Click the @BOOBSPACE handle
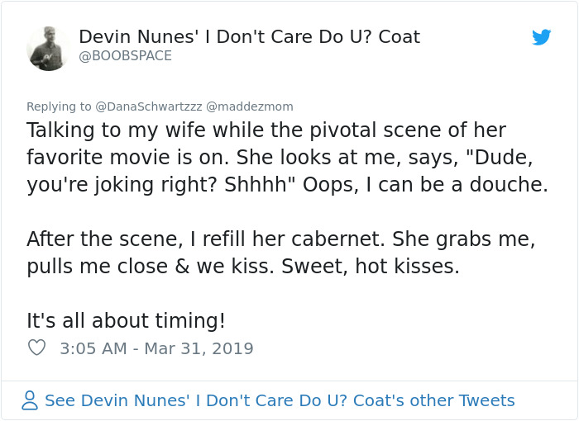The width and height of the screenshot is (579, 421). click(x=126, y=56)
